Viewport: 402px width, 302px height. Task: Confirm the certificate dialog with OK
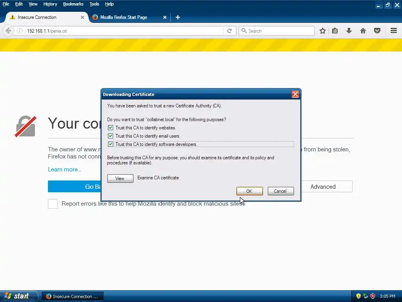pyautogui.click(x=249, y=191)
